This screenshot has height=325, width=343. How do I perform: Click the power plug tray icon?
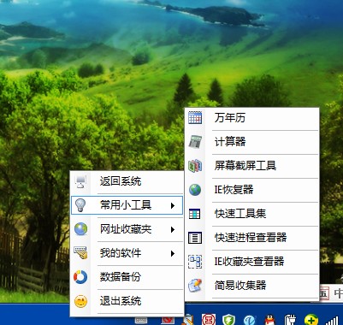tap(290, 320)
